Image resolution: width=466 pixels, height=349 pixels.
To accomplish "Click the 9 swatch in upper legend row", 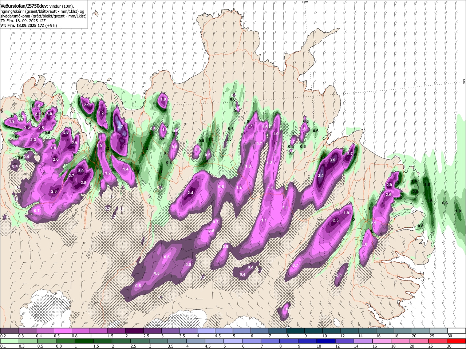I will [x=313, y=331].
